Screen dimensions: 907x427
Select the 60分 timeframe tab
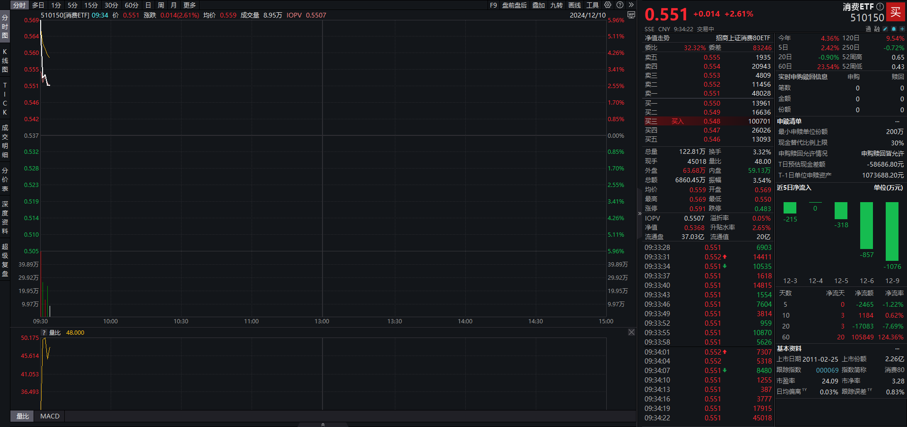point(131,5)
